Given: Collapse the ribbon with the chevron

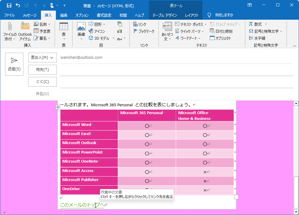Looking at the screenshot, I should click(x=294, y=46).
